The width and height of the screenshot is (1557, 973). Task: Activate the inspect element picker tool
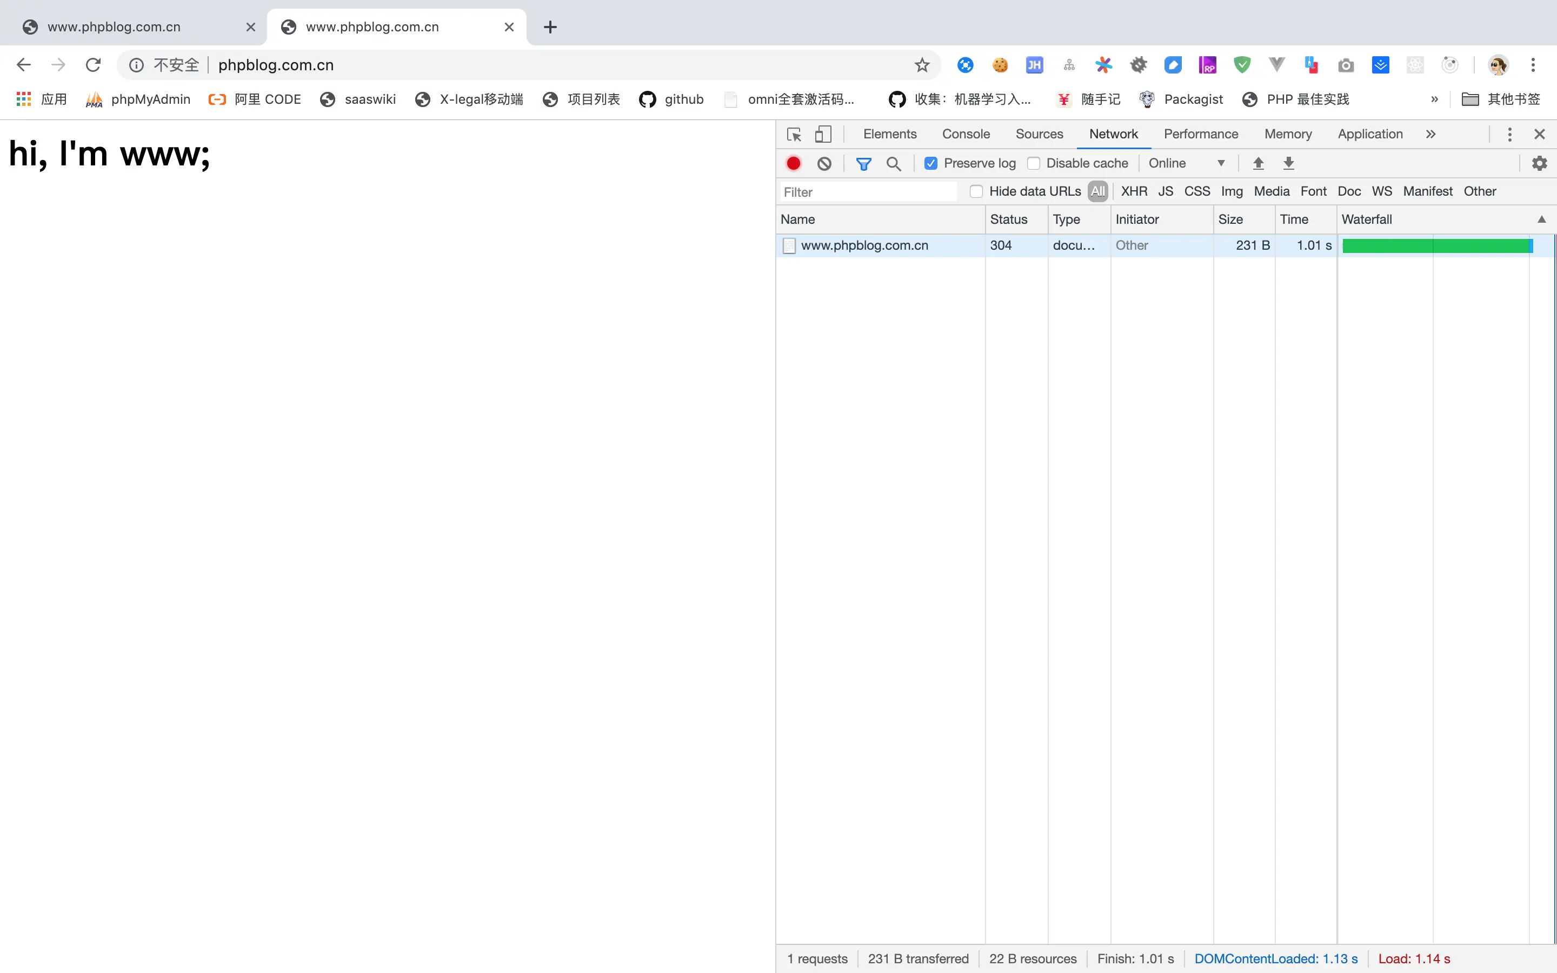pyautogui.click(x=794, y=134)
